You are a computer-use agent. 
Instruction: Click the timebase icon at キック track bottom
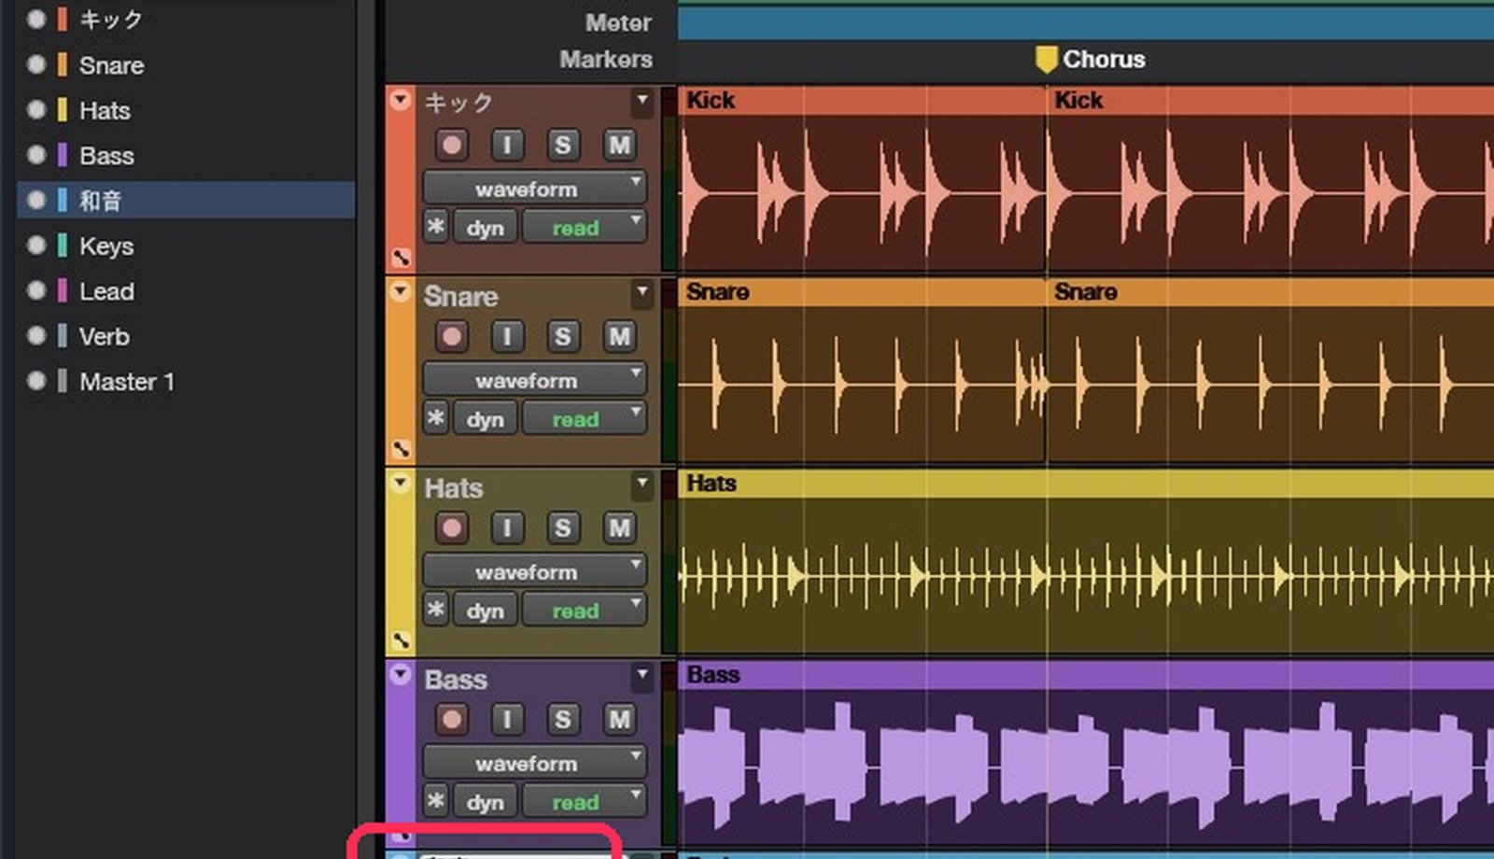coord(402,258)
